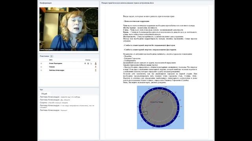
Task: Click the small icon left of Елена Перегудова
Action: [41, 63]
